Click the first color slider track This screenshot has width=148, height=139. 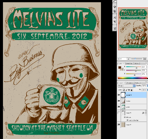coord(134,67)
